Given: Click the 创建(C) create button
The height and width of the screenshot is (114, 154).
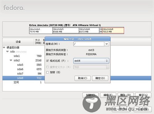Looking at the screenshot, I should tap(91, 95).
